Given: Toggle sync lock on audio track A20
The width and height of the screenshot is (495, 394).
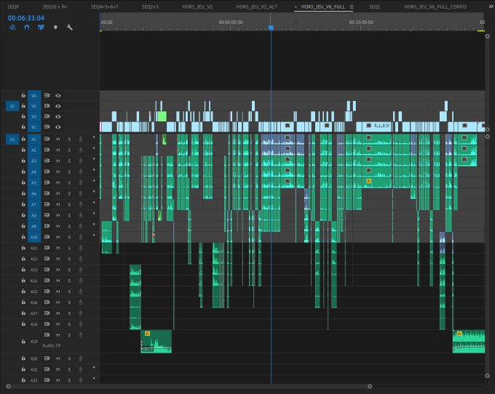Looking at the screenshot, I should pos(47,358).
